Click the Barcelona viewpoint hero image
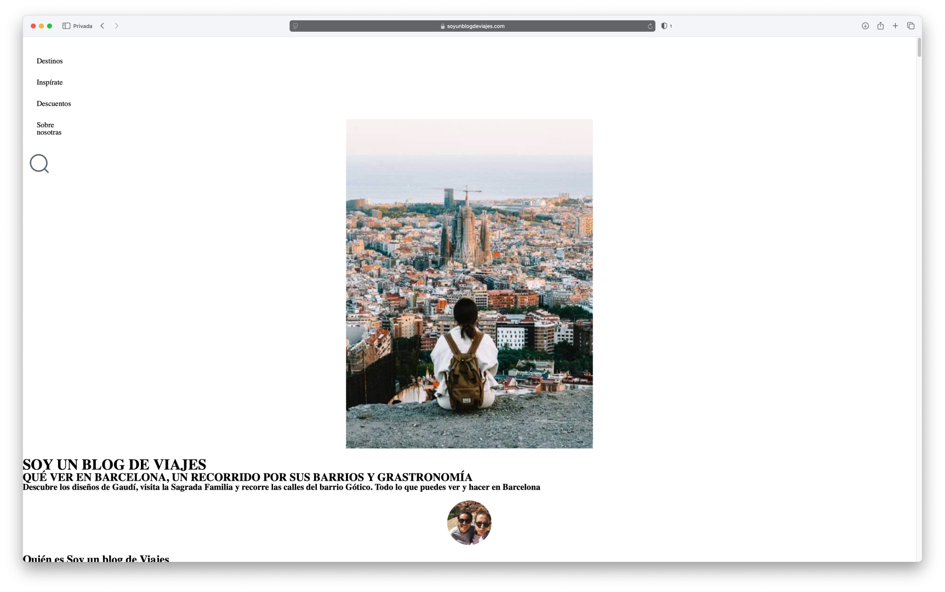The height and width of the screenshot is (592, 945). coord(469,284)
